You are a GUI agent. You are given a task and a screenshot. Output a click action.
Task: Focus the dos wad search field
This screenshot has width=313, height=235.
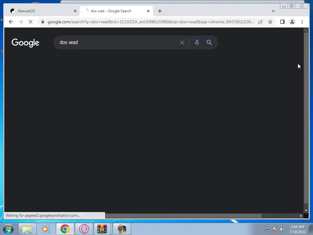pyautogui.click(x=118, y=43)
